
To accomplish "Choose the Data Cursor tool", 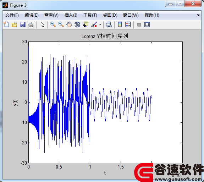I will [86, 24].
